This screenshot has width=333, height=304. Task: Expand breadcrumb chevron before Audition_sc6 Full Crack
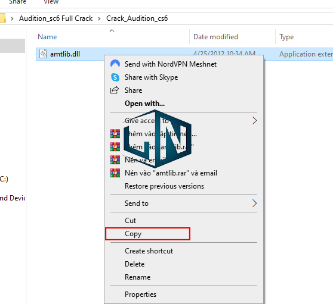[x=12, y=18]
